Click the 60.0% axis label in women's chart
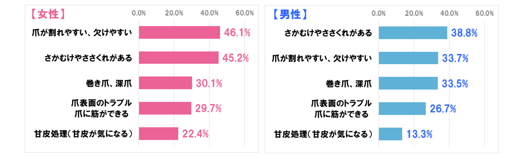The image size is (532, 157). coord(245,13)
